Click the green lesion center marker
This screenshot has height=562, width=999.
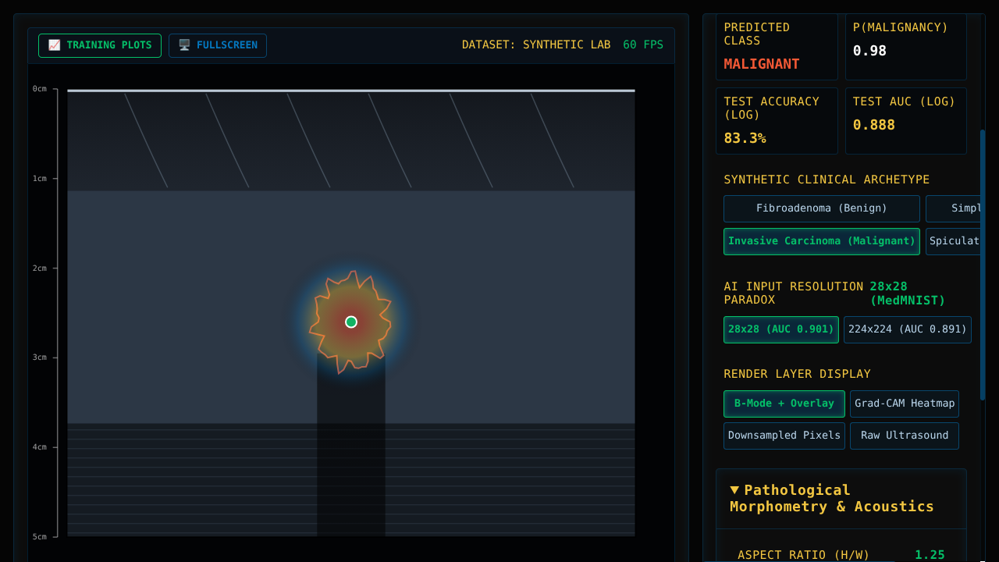coord(351,322)
